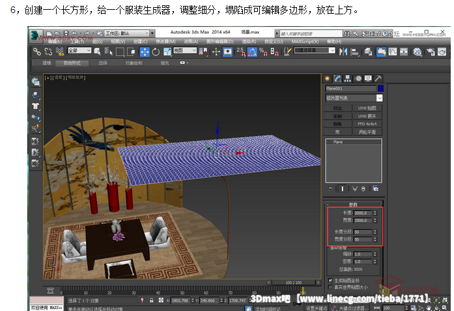Screen dimensions: 454x311
Task: Activate the Select and Rotate tool
Action: [x=156, y=52]
